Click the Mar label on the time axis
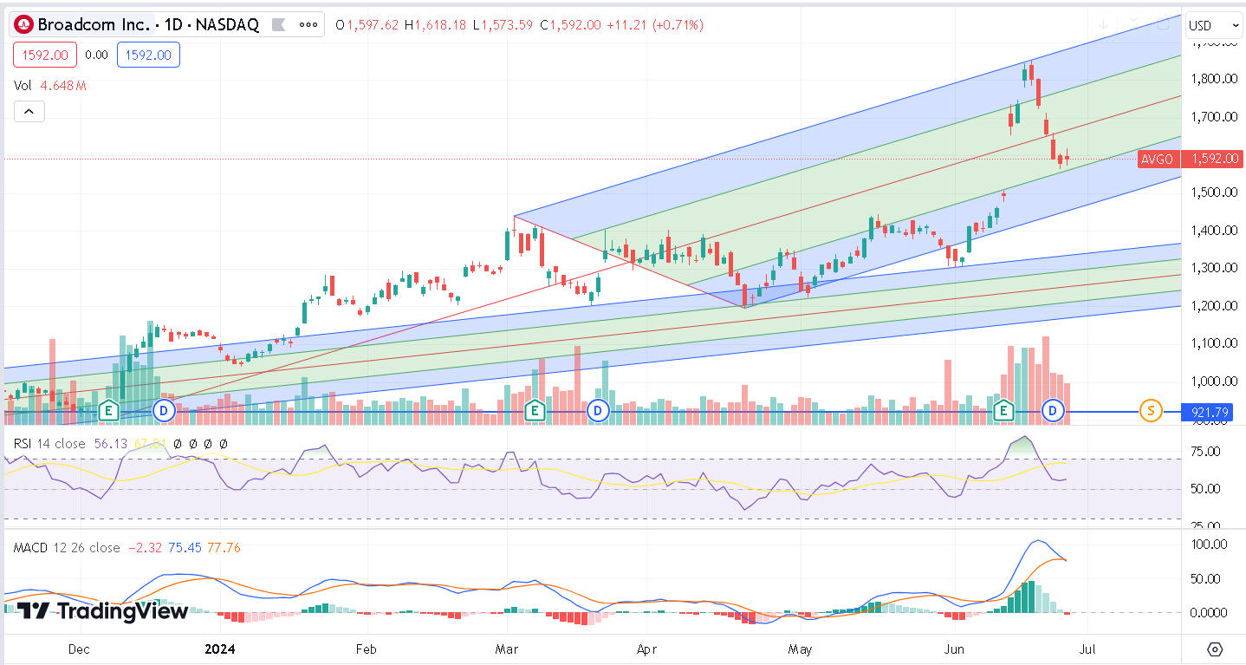 (506, 649)
